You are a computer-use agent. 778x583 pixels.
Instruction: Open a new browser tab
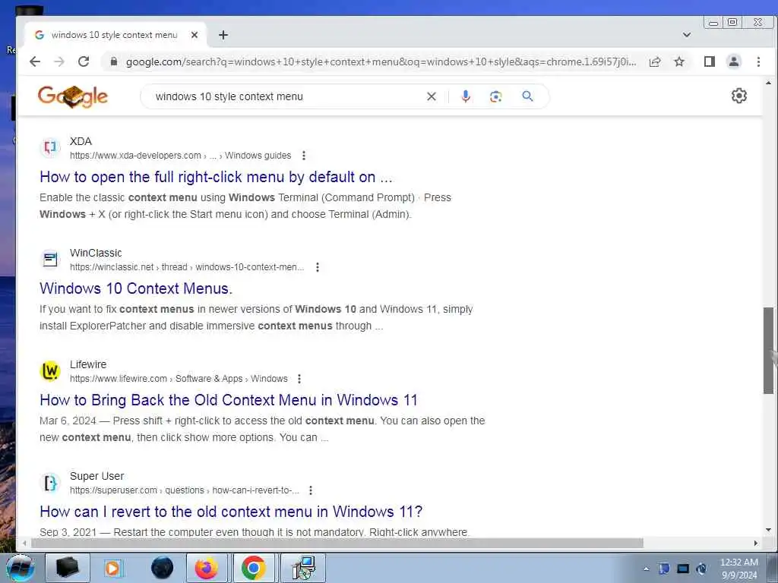[223, 35]
